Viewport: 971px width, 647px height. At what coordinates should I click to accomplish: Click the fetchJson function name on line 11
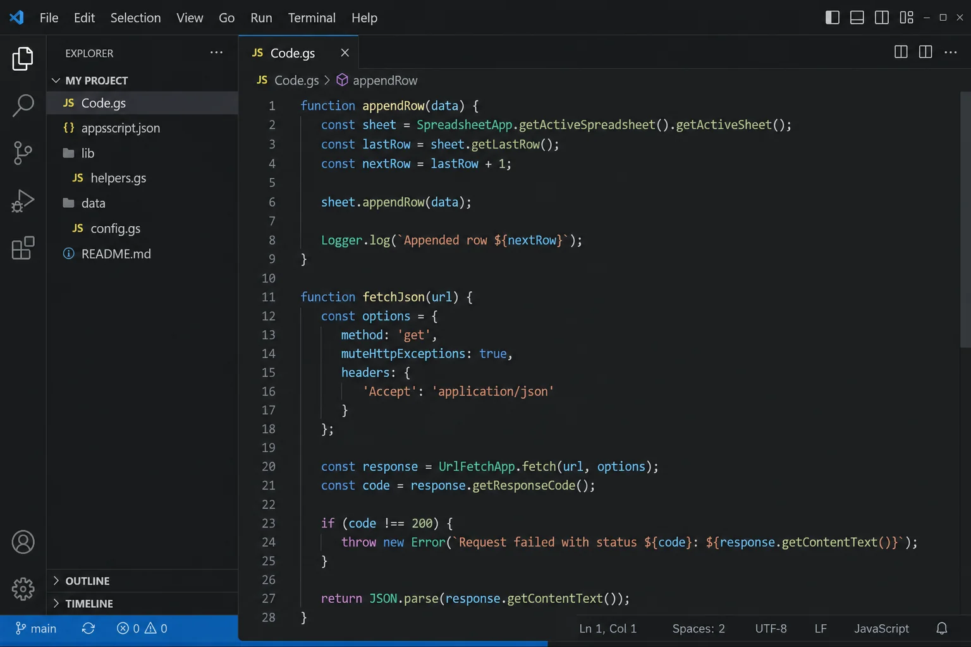click(x=394, y=297)
